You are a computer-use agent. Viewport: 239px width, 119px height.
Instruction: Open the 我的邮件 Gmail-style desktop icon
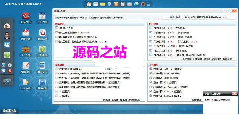point(25,32)
